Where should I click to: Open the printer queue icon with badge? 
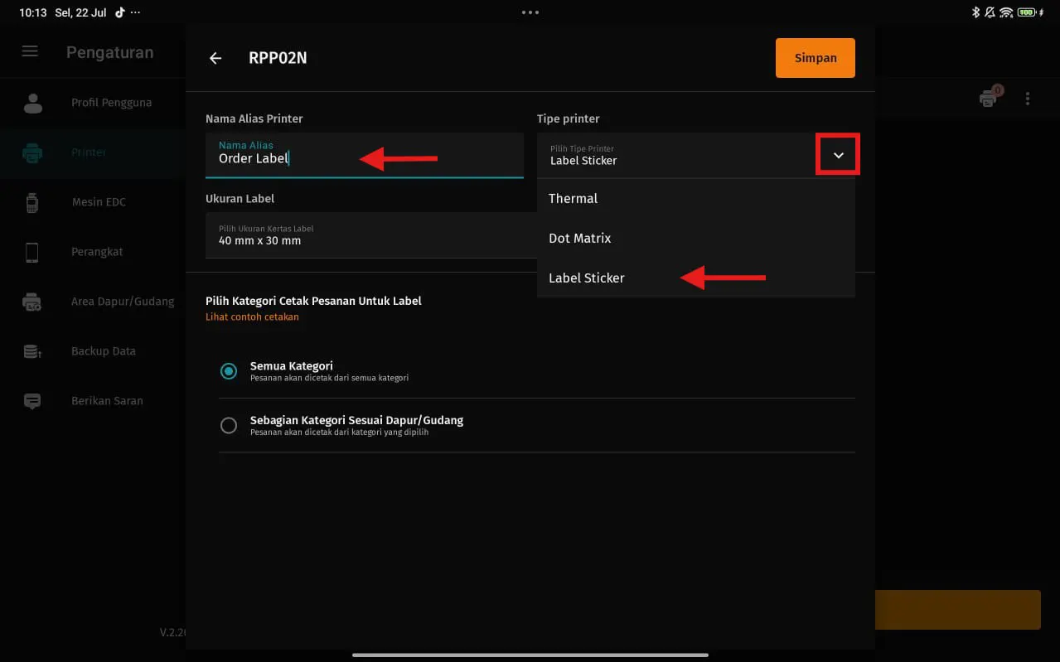[x=989, y=98]
